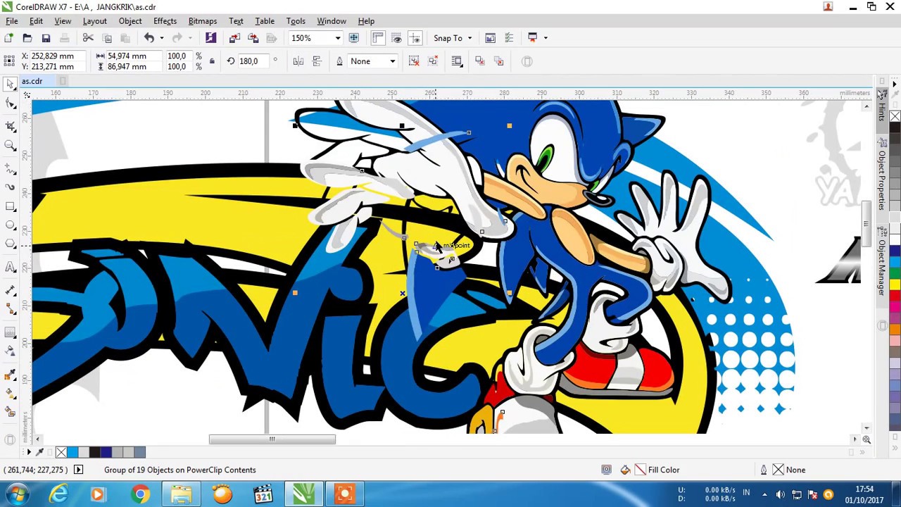Screen dimensions: 901x507
Task: Select the Shape tool in toolbox
Action: (11, 104)
